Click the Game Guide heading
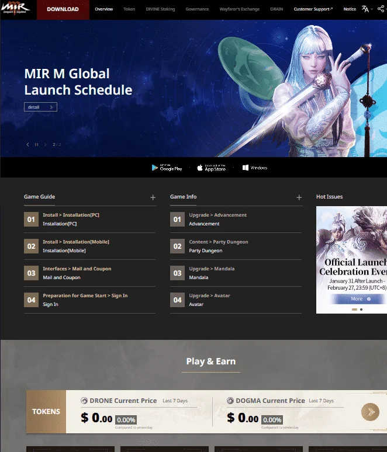Viewport: 387px width, 452px height. point(40,197)
